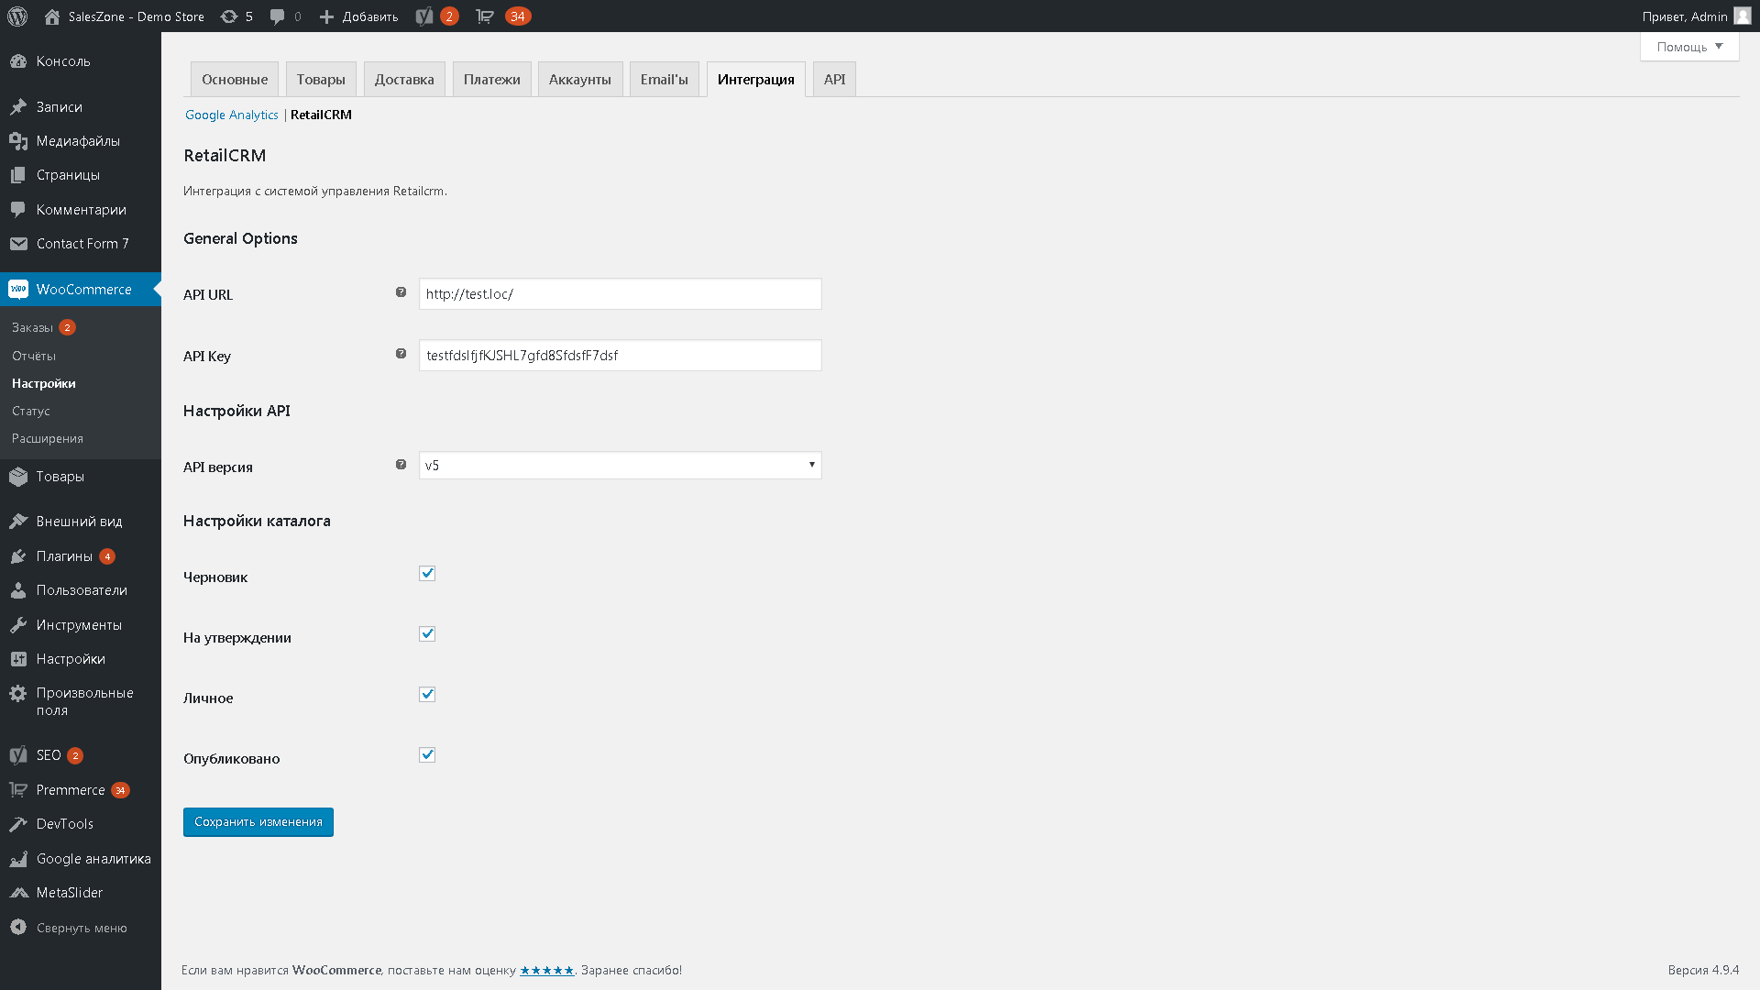Open the API settings tab

point(834,80)
